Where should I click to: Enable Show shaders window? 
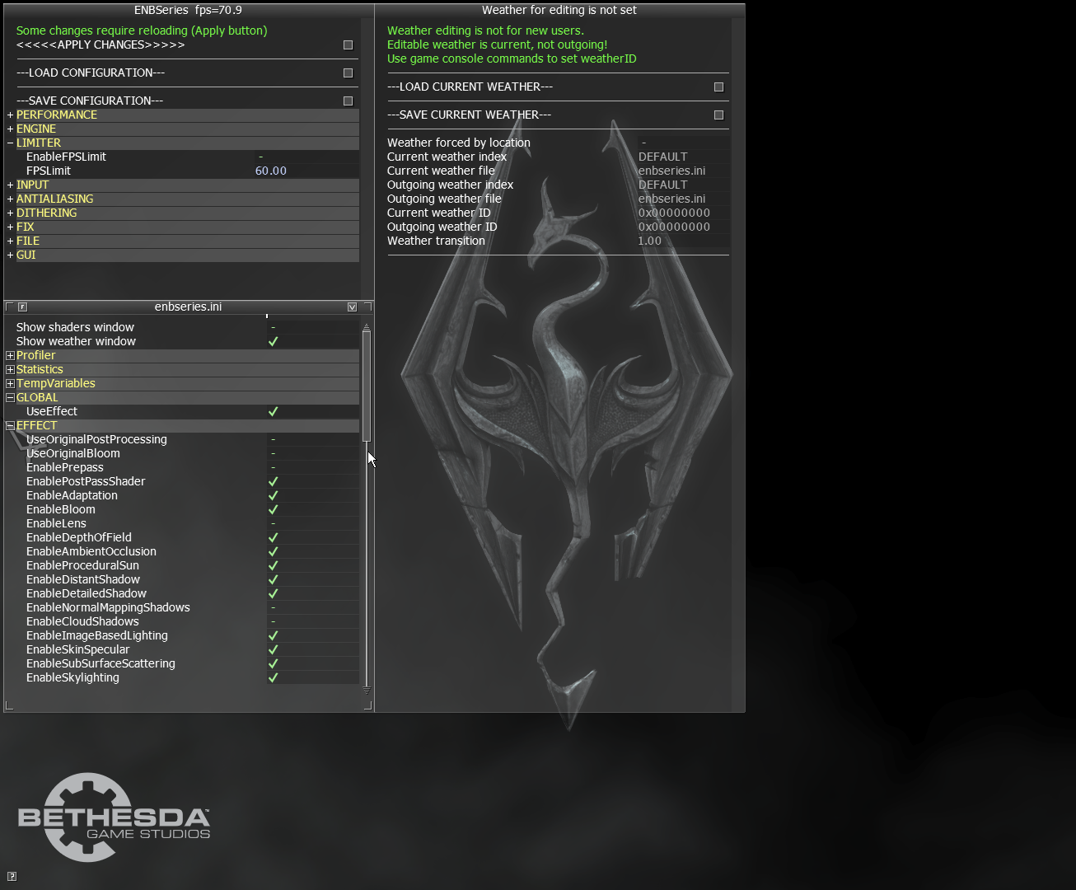pyautogui.click(x=313, y=327)
